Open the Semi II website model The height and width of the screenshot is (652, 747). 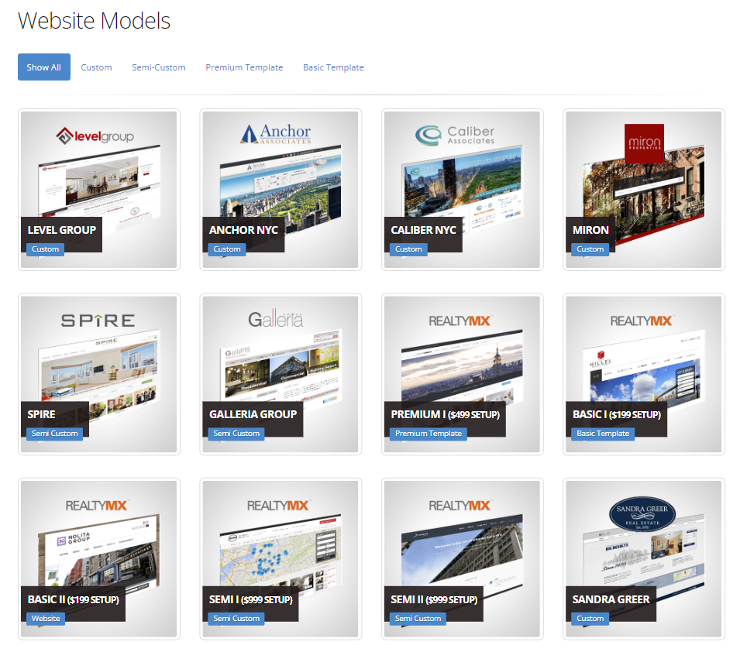click(462, 542)
